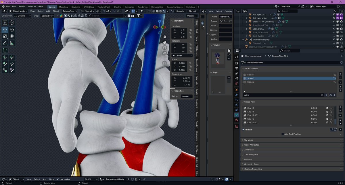Click the Blender logo menu icon
Screen dimensions: 345x185
coord(3,6)
